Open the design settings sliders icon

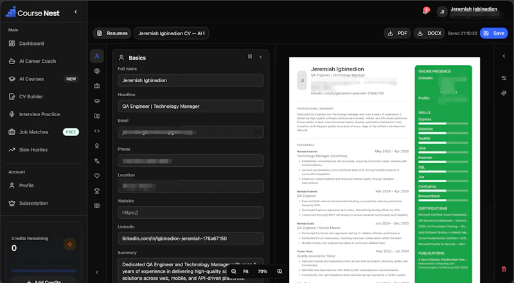(504, 78)
